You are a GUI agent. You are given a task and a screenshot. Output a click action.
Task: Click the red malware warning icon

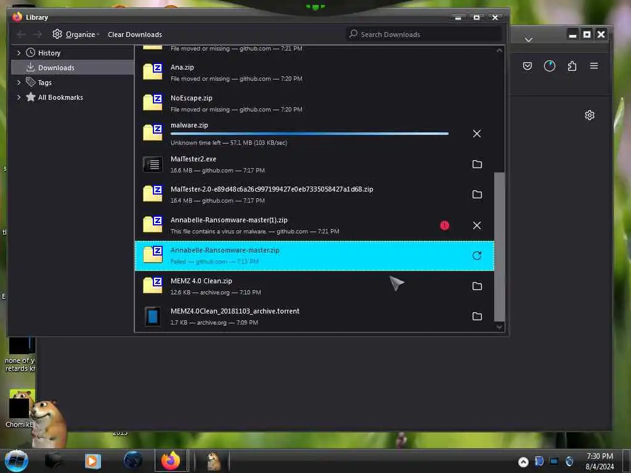point(444,225)
